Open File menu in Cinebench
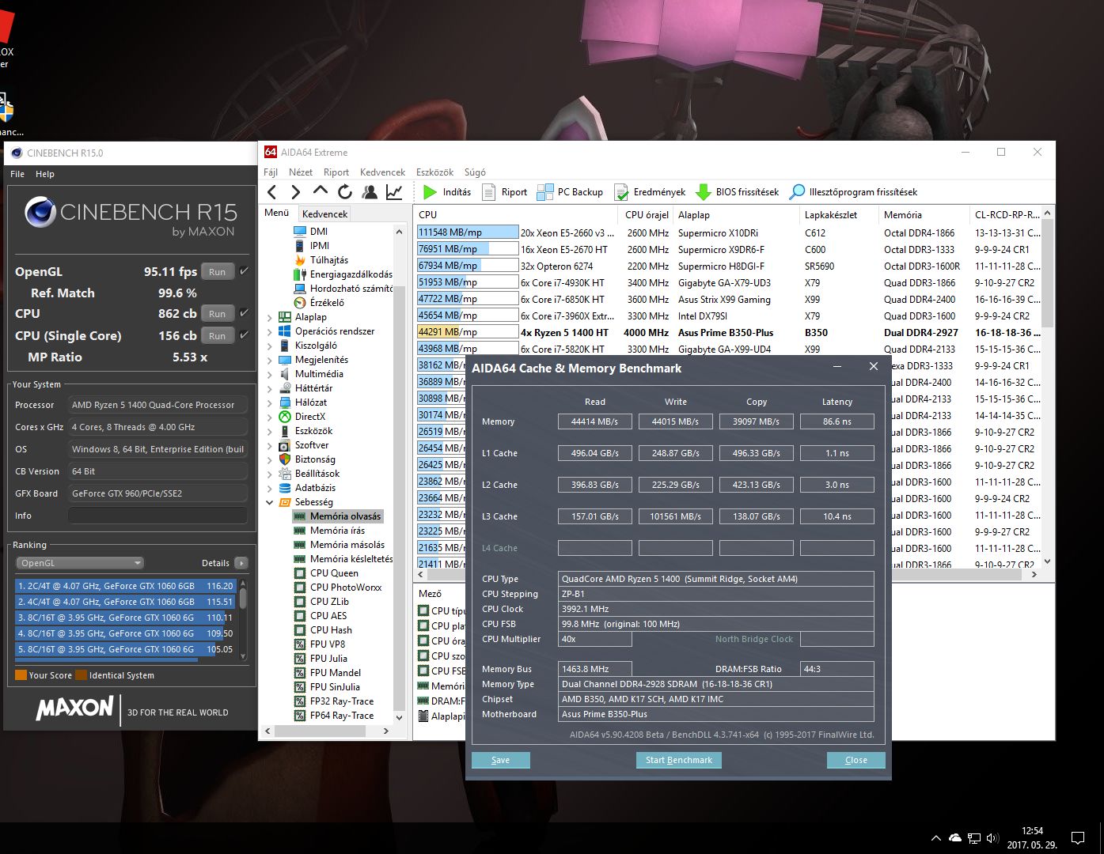Viewport: 1104px width, 854px height. (17, 174)
